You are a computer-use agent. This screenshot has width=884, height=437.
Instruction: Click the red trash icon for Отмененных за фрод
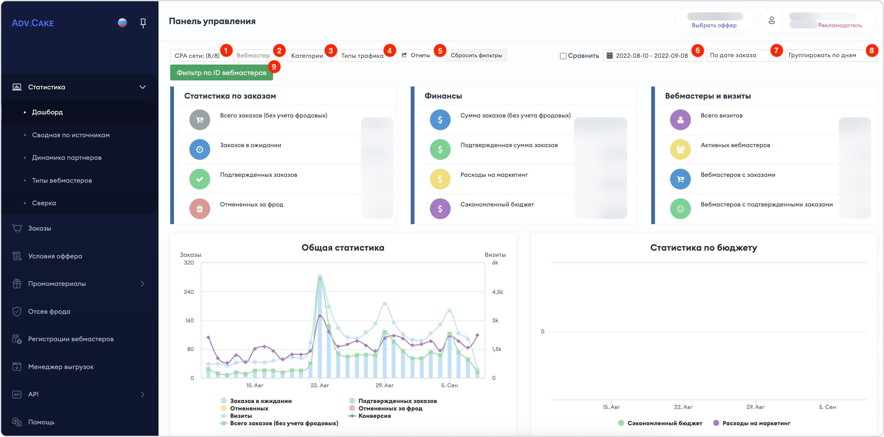200,209
